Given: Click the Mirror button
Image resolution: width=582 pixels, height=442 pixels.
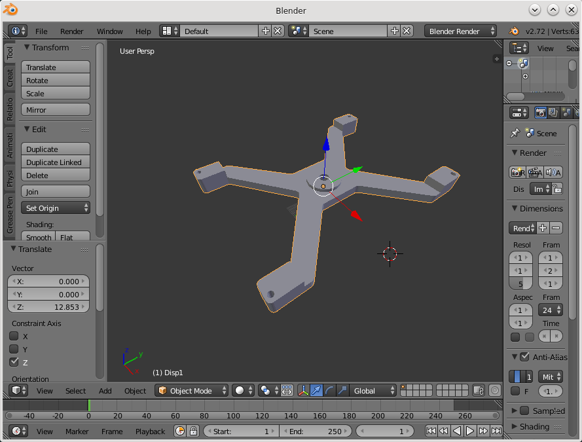Looking at the screenshot, I should 56,110.
